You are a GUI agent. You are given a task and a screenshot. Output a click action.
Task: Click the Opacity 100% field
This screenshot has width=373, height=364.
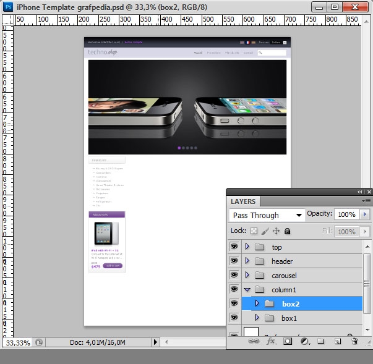pos(347,214)
